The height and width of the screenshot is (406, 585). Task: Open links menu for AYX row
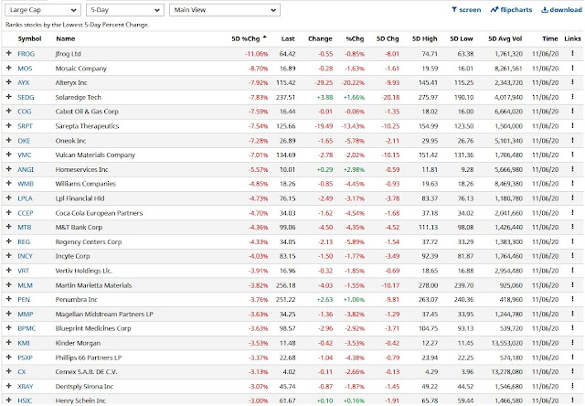(x=572, y=82)
